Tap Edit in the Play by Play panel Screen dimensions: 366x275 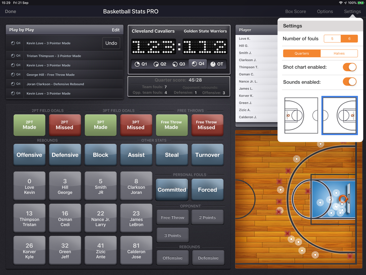(115, 30)
